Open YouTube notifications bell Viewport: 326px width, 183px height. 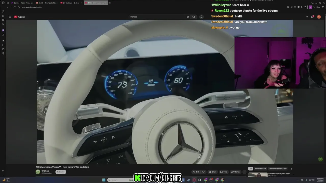(x=312, y=17)
